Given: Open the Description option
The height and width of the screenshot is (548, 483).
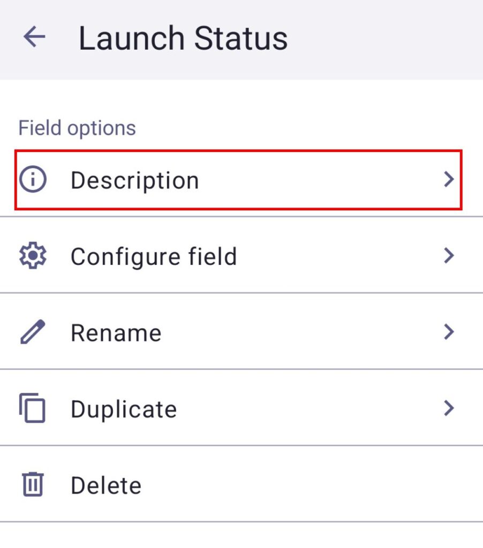Looking at the screenshot, I should tap(134, 180).
